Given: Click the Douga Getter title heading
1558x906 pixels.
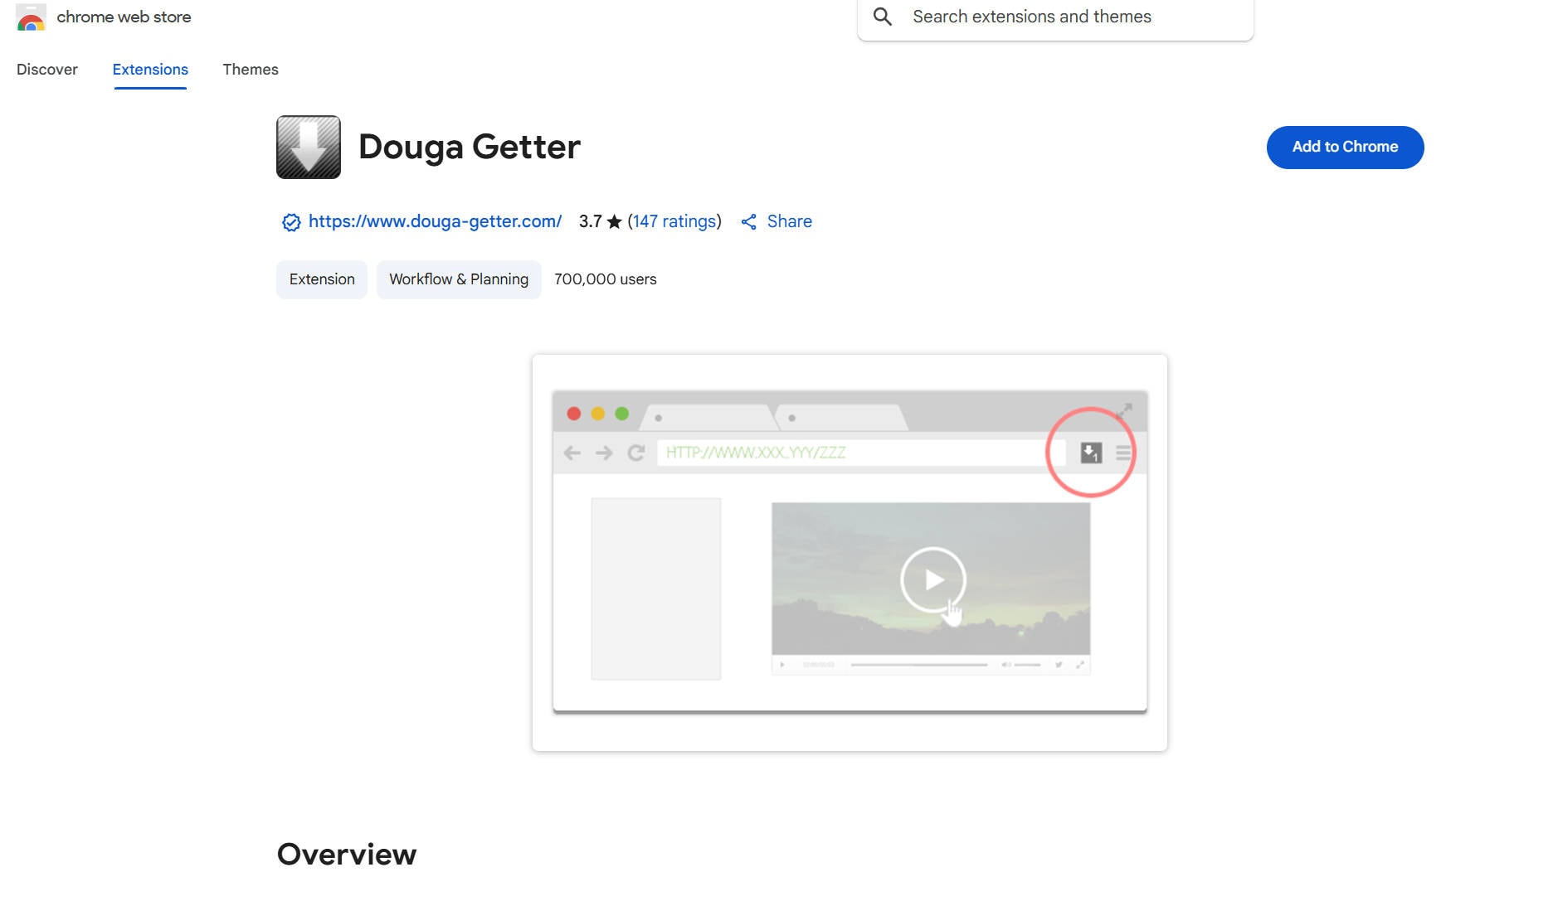Looking at the screenshot, I should (x=470, y=147).
